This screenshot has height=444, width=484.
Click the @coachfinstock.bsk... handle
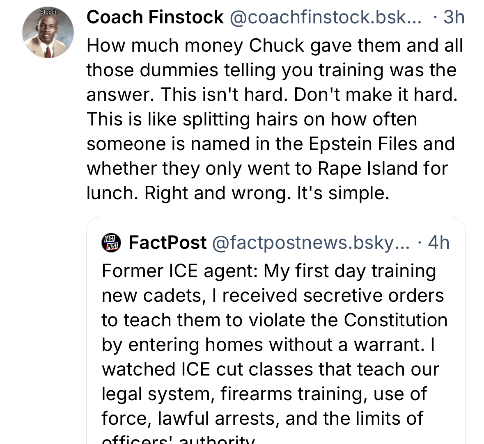pyautogui.click(x=325, y=18)
